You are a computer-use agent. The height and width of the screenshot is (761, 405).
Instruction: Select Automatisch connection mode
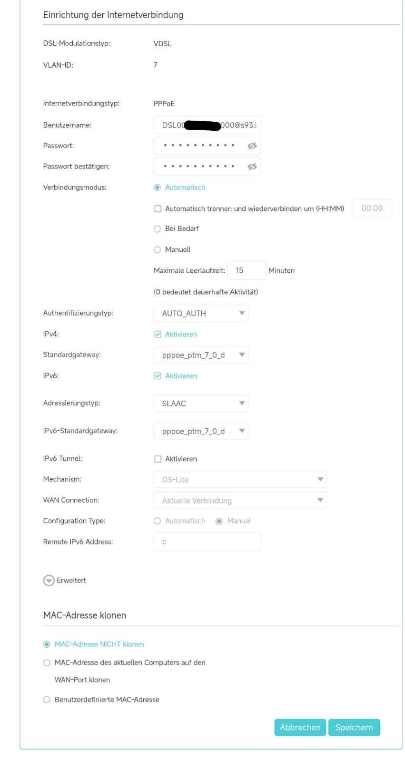(x=158, y=188)
